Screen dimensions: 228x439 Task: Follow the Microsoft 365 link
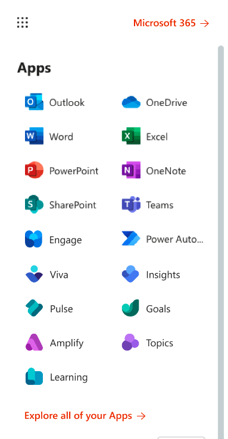(171, 23)
